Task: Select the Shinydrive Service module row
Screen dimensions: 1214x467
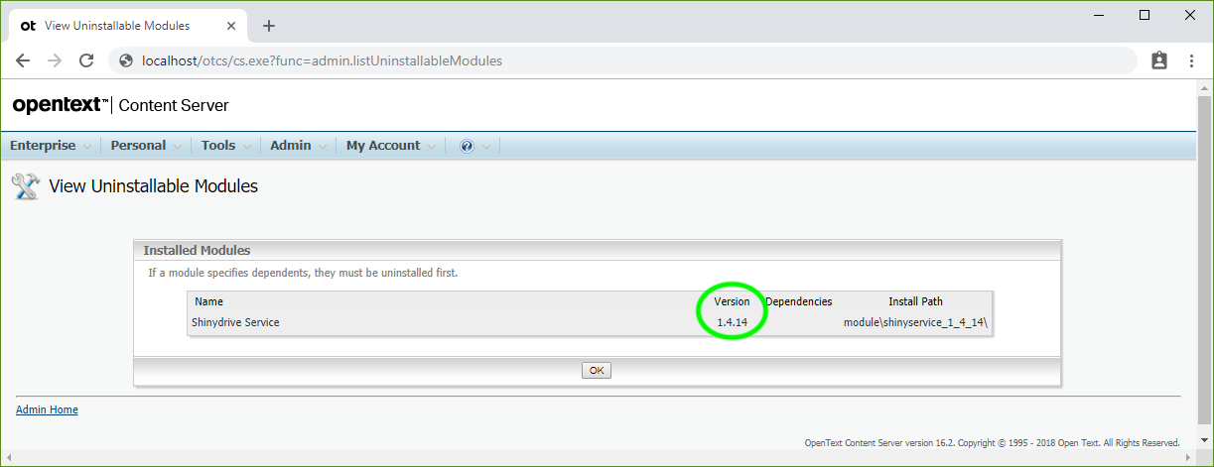Action: pos(235,322)
